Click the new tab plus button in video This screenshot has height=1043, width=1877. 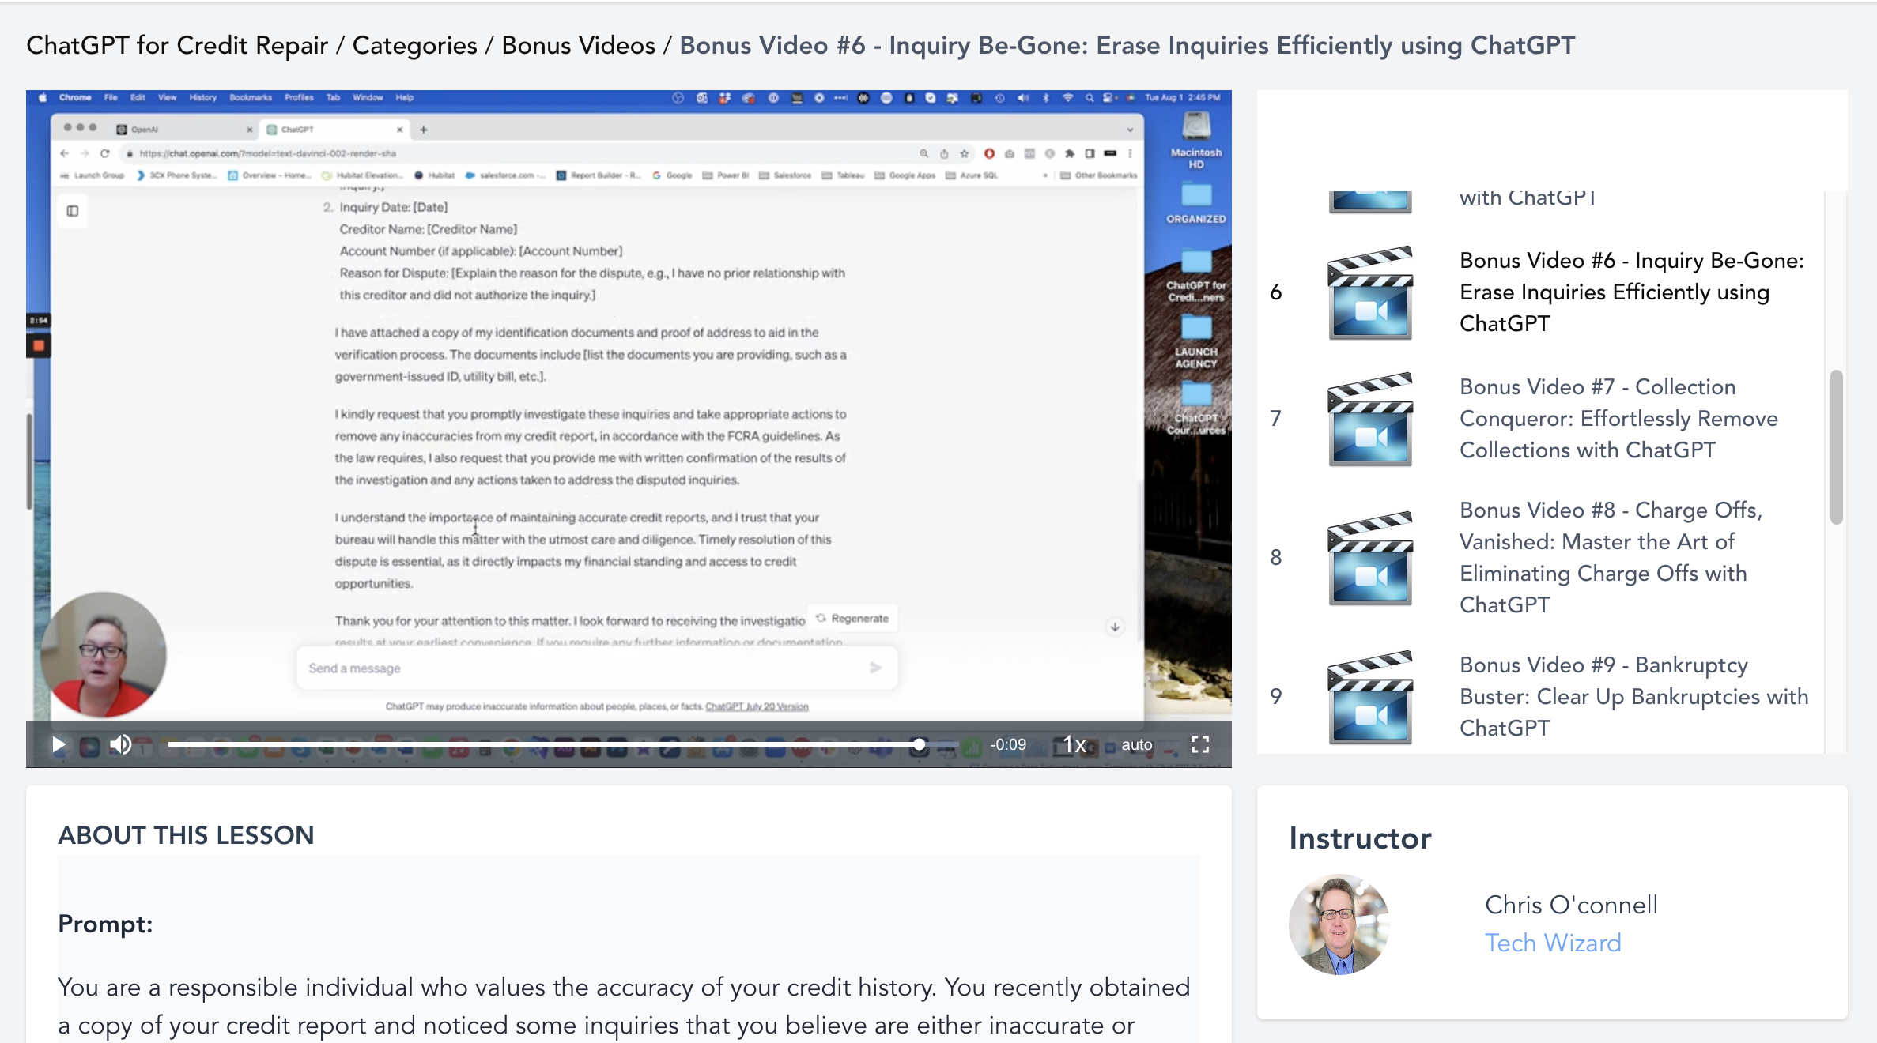(424, 130)
